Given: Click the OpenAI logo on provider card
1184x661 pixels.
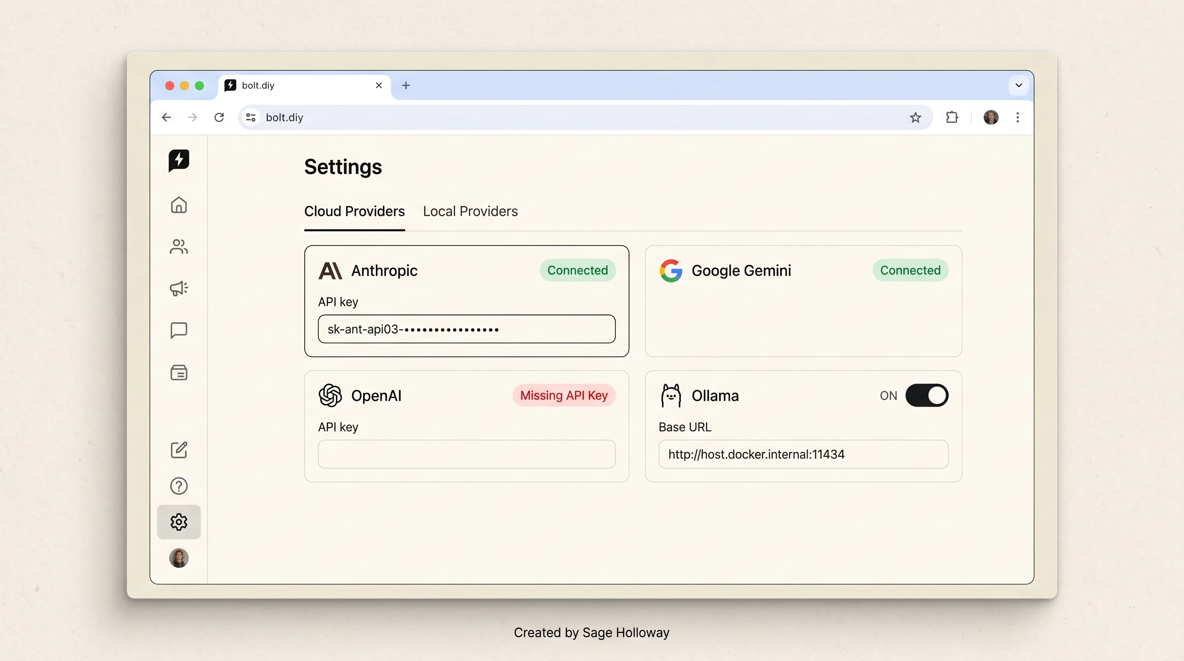Looking at the screenshot, I should (x=330, y=396).
